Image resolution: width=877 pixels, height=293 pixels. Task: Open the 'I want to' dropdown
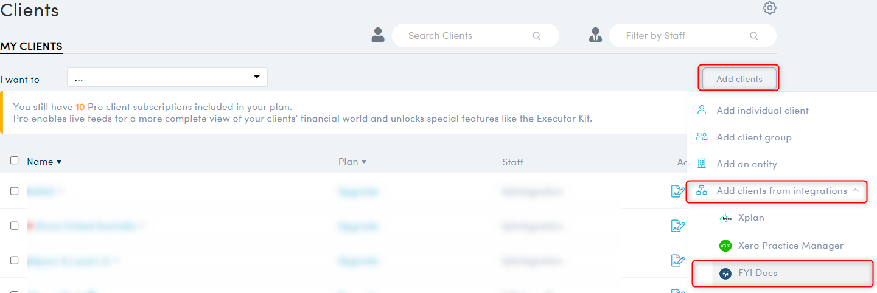coord(167,77)
